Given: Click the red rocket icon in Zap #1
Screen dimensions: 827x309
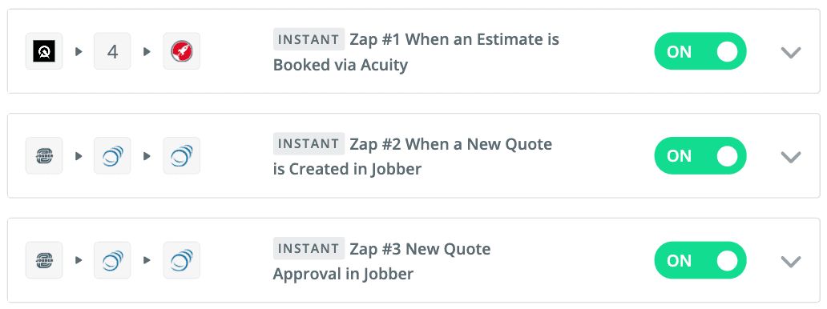Looking at the screenshot, I should 181,51.
